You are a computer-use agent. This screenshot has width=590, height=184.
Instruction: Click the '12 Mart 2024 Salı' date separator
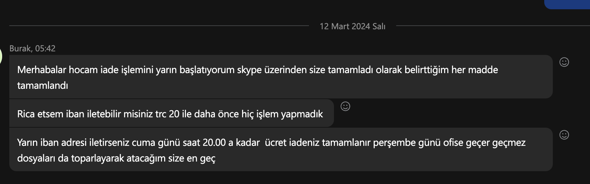click(353, 26)
